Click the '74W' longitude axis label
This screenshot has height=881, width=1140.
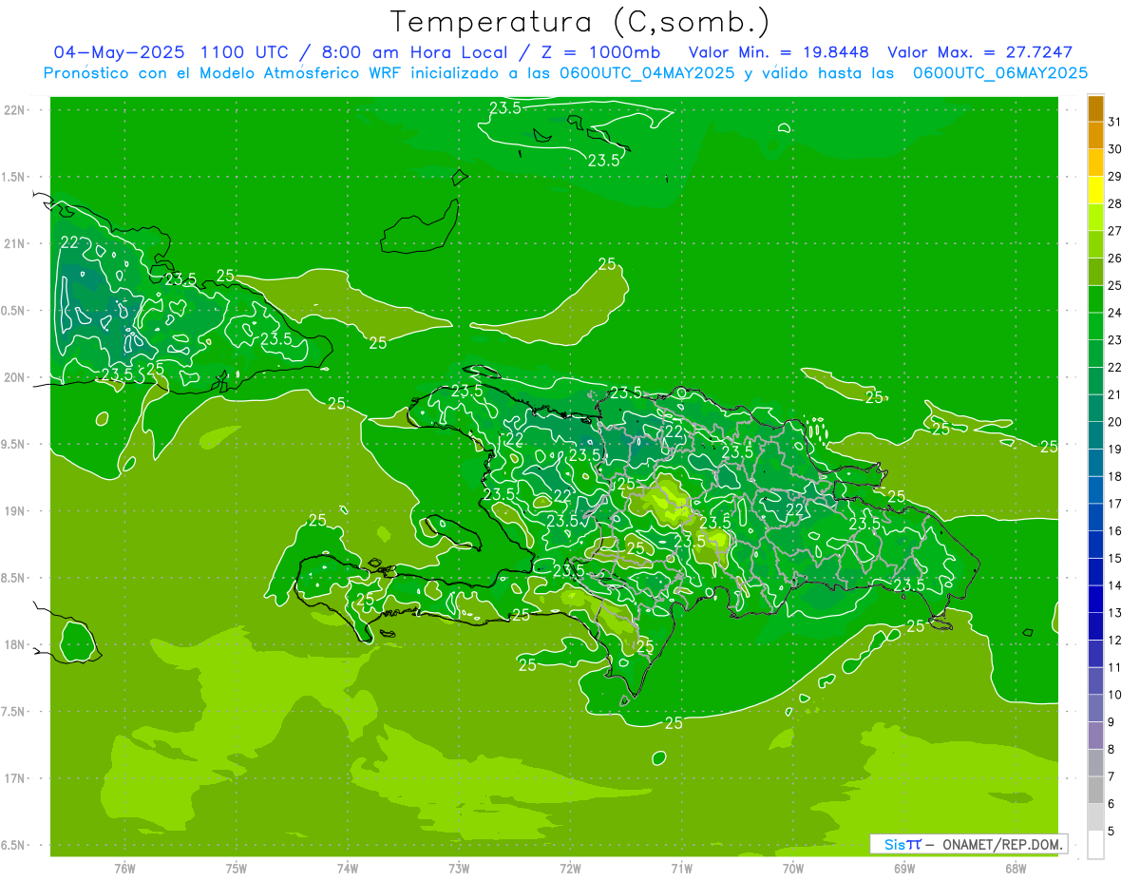click(x=348, y=869)
